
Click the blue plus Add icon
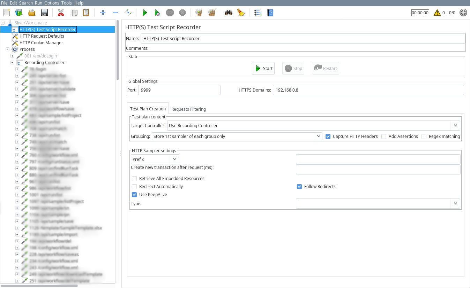click(103, 13)
